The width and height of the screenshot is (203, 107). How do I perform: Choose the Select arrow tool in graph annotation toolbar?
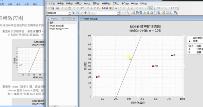[x=151, y=8]
